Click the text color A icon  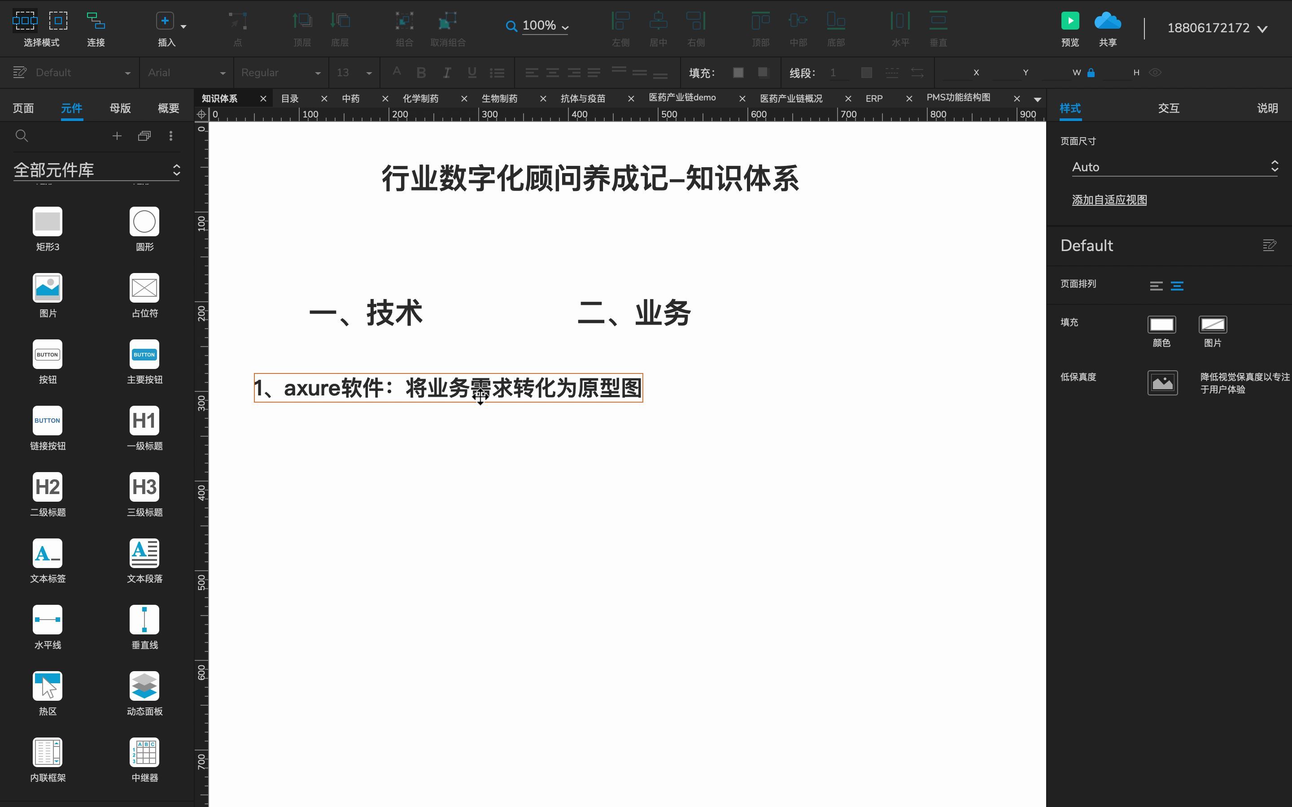click(x=397, y=72)
